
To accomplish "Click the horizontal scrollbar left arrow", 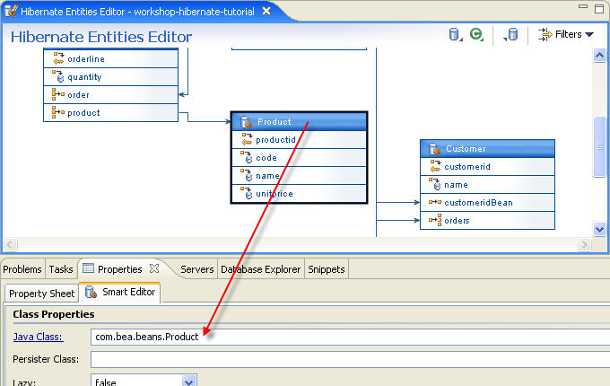I will tap(10, 245).
